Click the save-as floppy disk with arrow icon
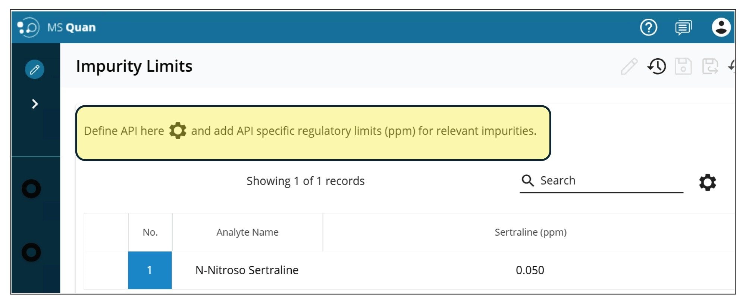The width and height of the screenshot is (746, 307). (710, 66)
